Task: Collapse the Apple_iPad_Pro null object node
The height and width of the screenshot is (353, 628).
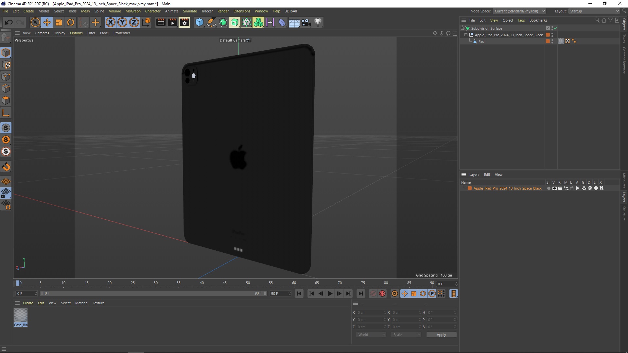Action: click(x=466, y=35)
